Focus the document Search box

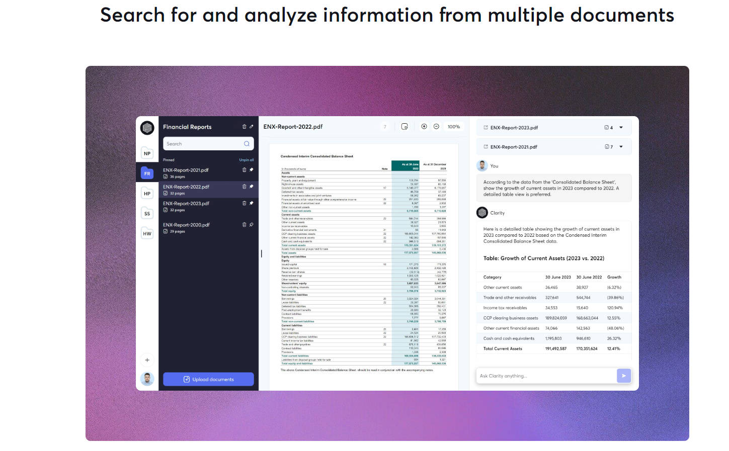(204, 144)
